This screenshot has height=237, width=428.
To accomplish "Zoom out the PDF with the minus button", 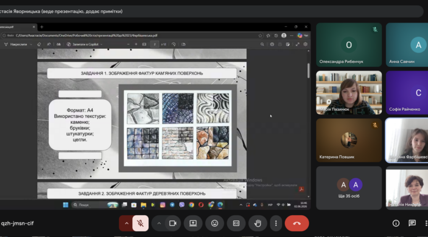I will click(x=128, y=45).
